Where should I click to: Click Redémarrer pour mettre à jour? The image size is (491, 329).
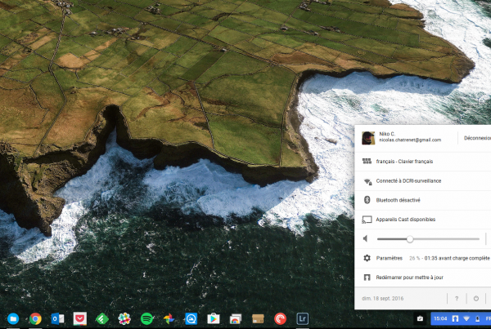tap(423, 278)
